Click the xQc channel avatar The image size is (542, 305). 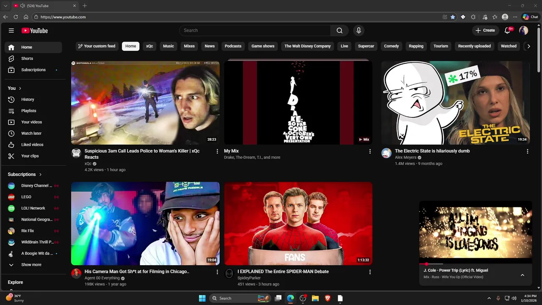(x=76, y=153)
